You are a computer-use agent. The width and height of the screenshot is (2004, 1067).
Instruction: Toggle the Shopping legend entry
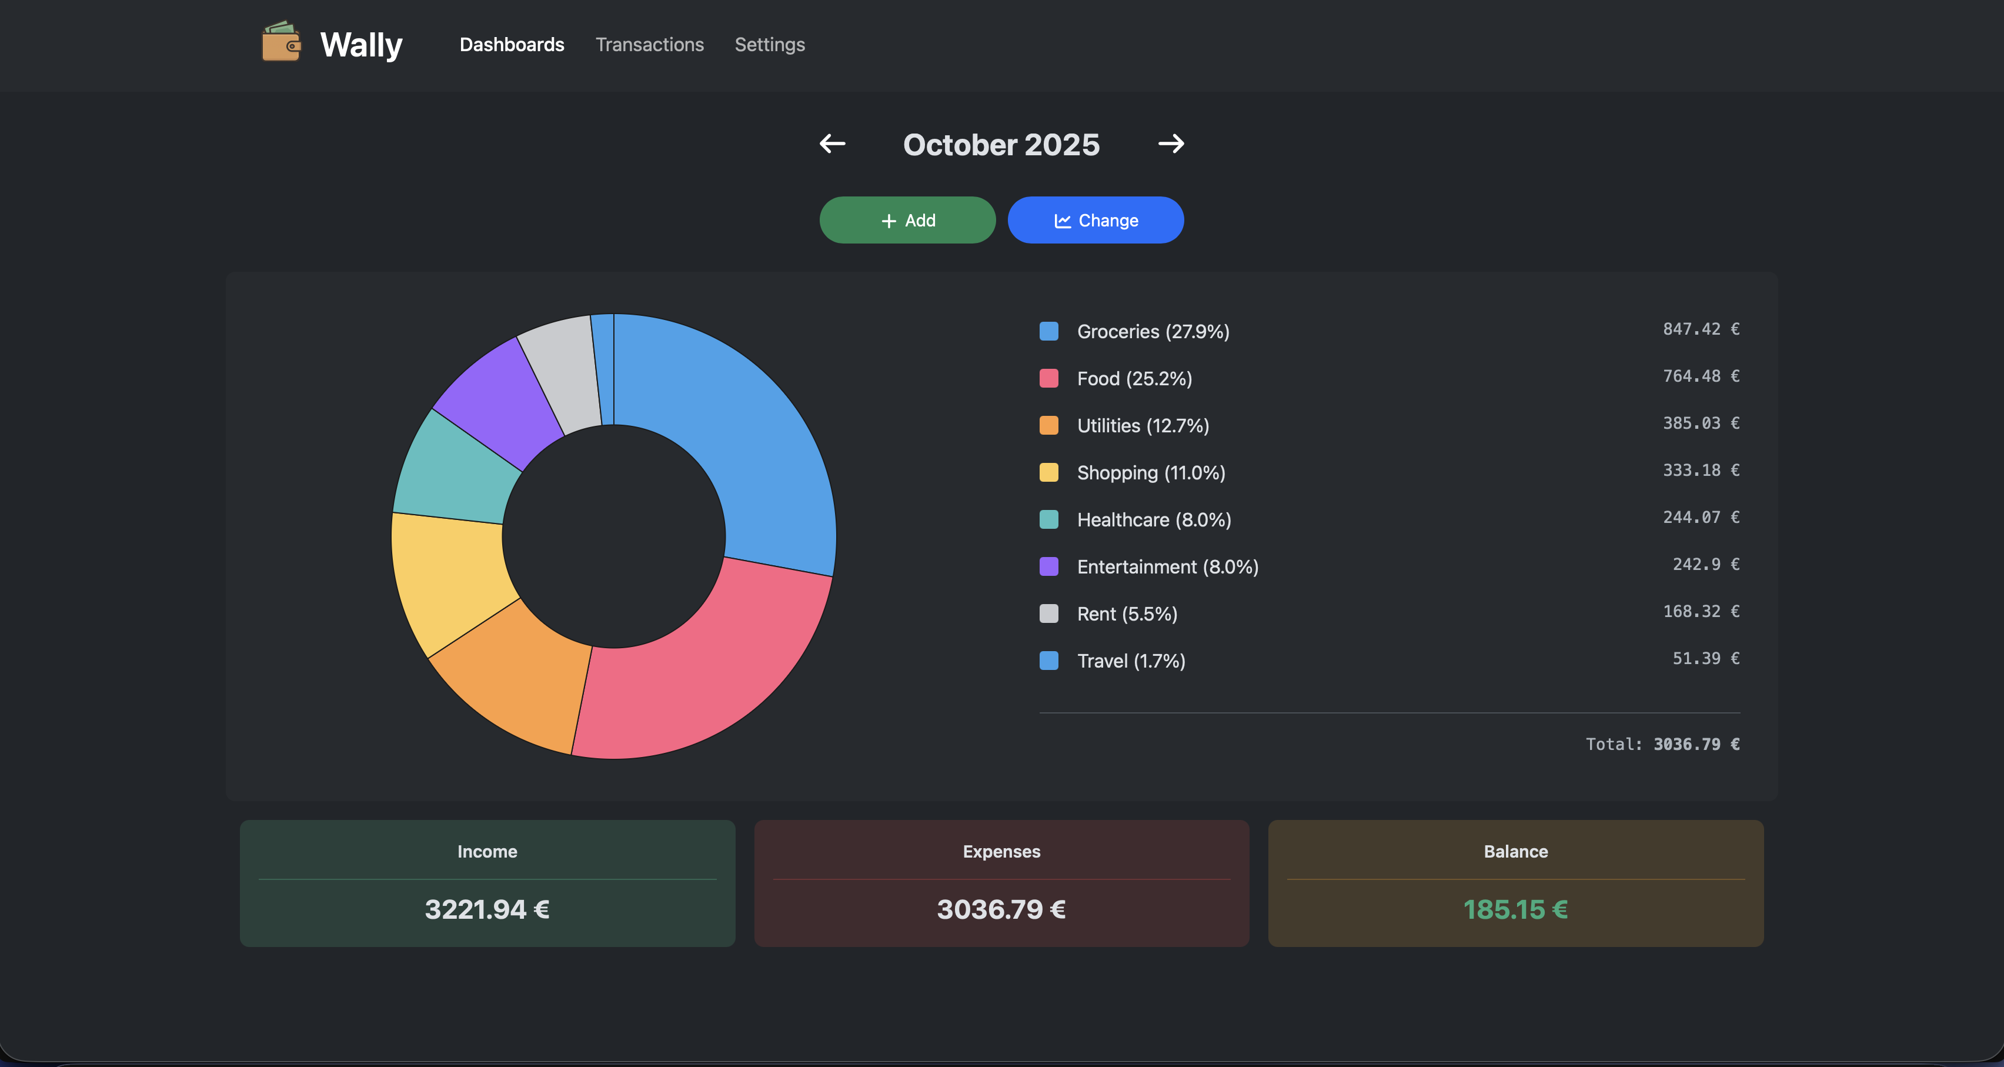click(1150, 473)
